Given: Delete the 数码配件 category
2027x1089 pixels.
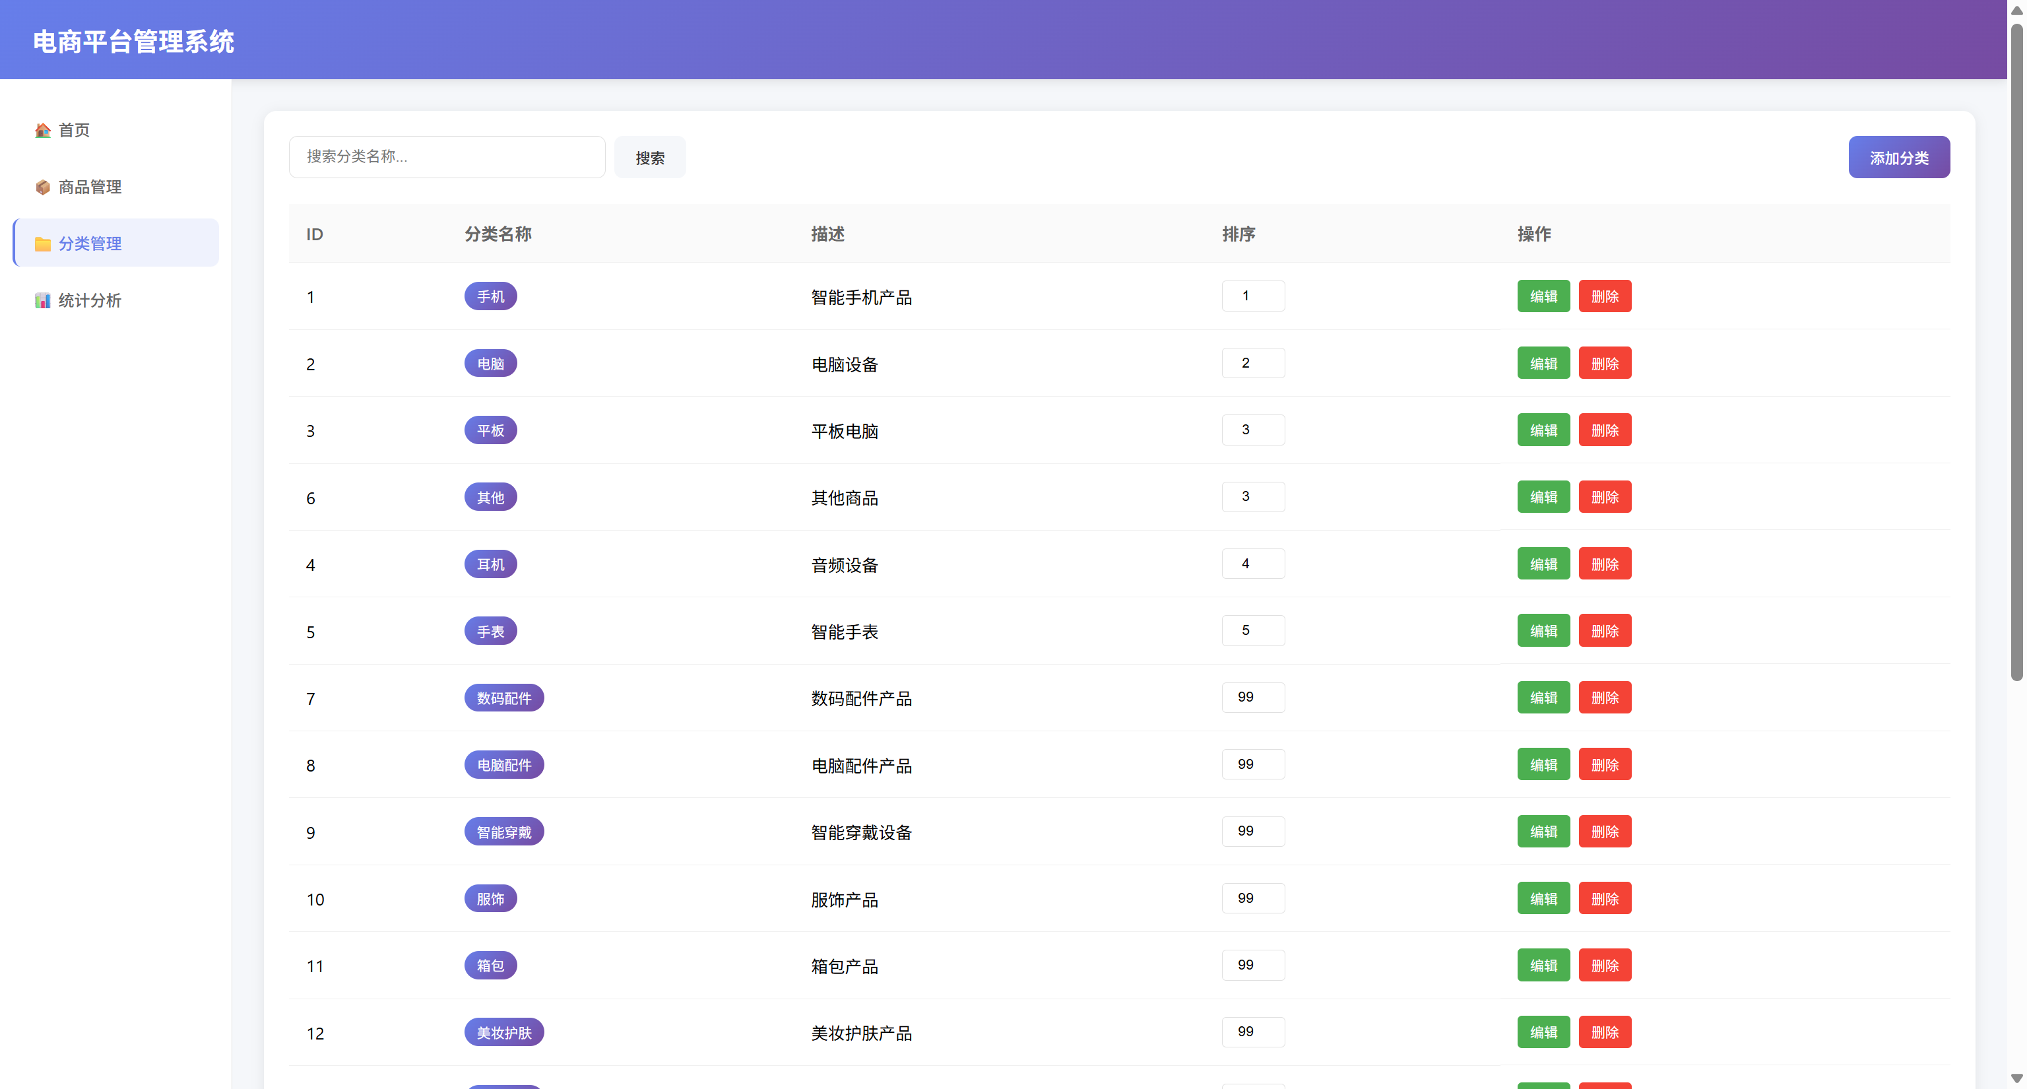Looking at the screenshot, I should 1605,698.
